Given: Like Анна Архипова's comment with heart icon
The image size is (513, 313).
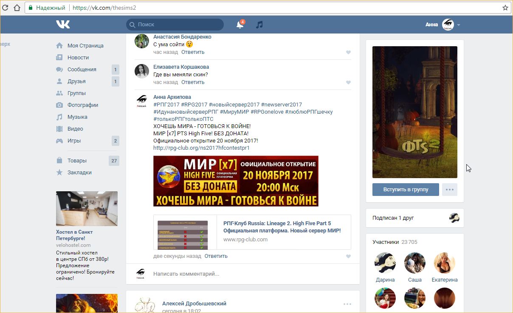Looking at the screenshot, I should [x=348, y=256].
